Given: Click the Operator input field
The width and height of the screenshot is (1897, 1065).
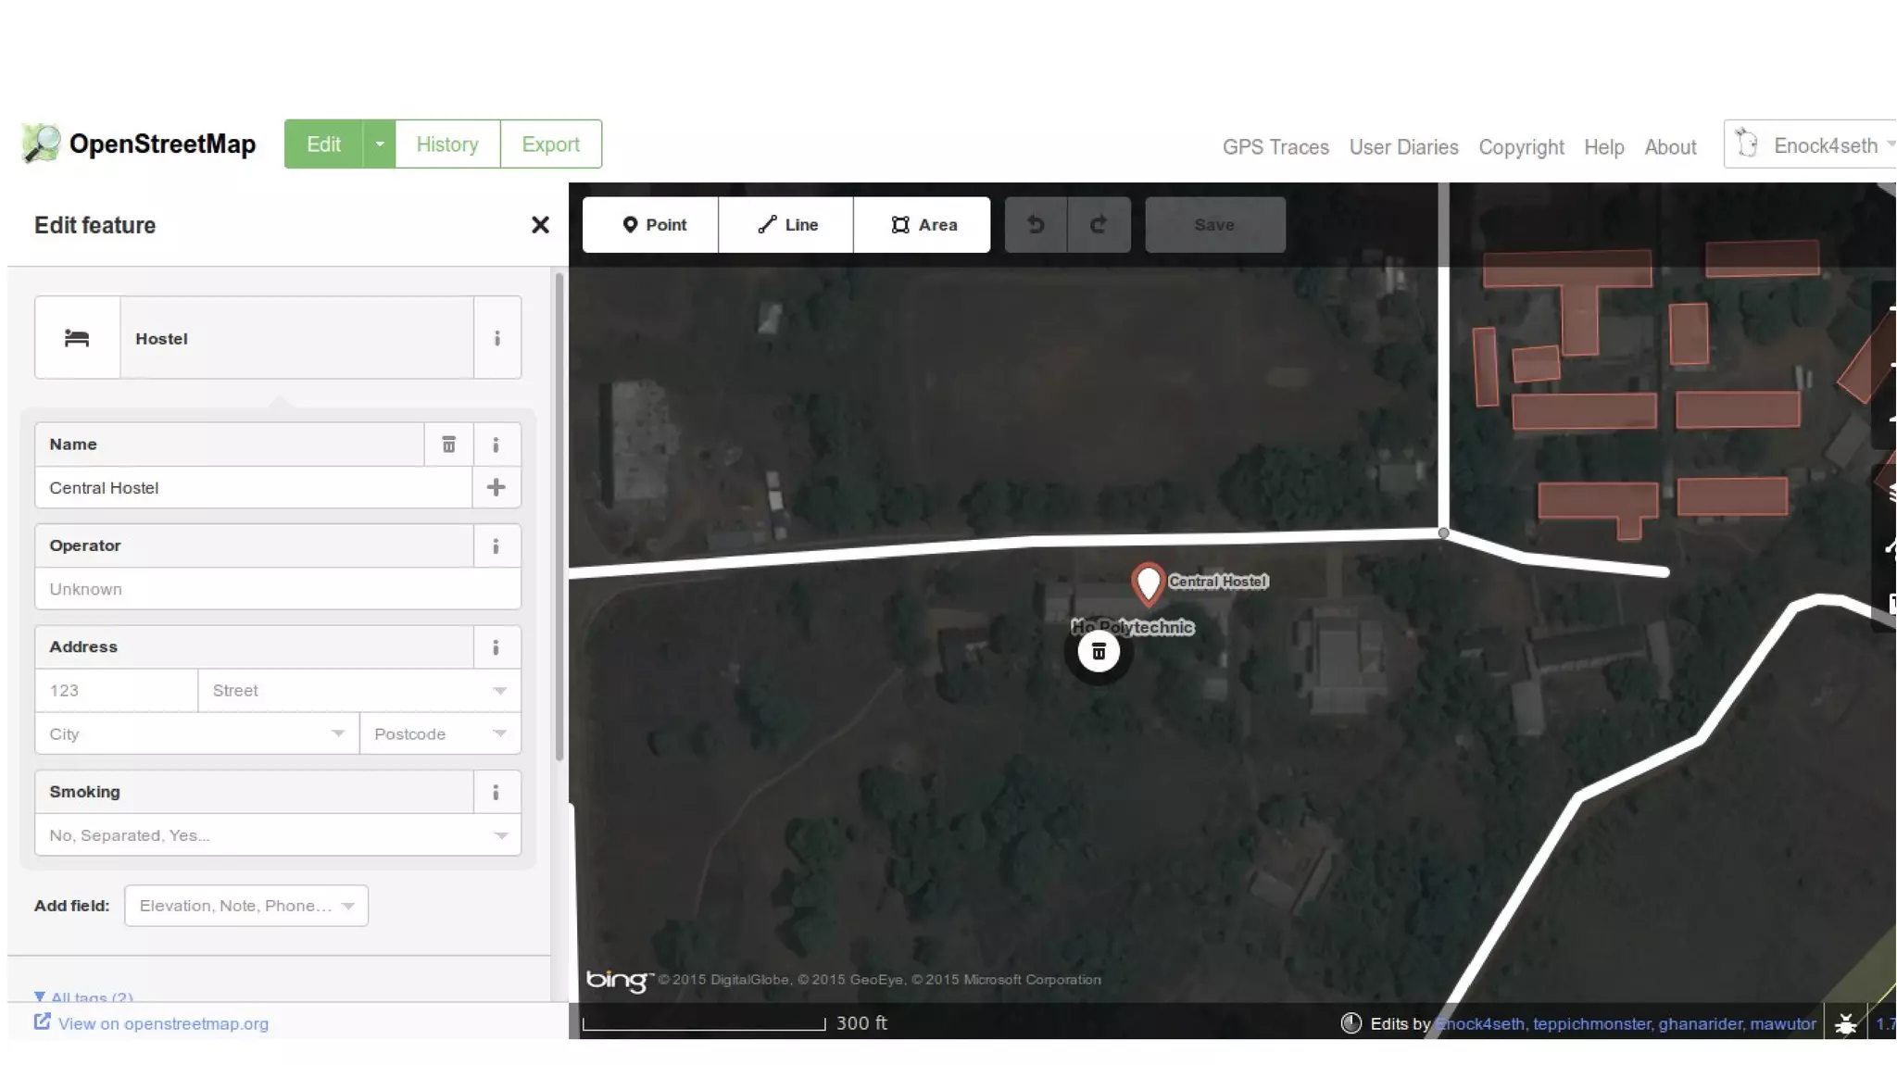Looking at the screenshot, I should pyautogui.click(x=277, y=589).
